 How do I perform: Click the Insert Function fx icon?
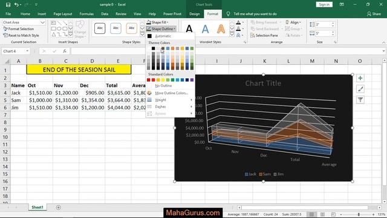[x=65, y=51]
